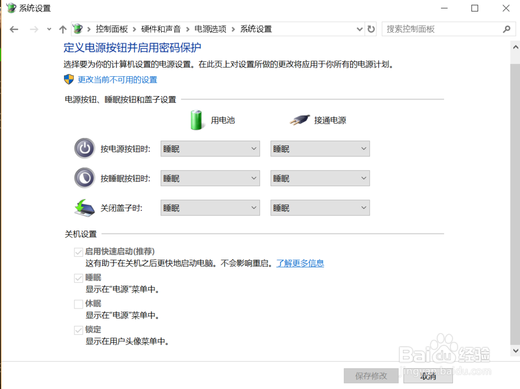Click the power button icon
The image size is (520, 389).
[85, 149]
